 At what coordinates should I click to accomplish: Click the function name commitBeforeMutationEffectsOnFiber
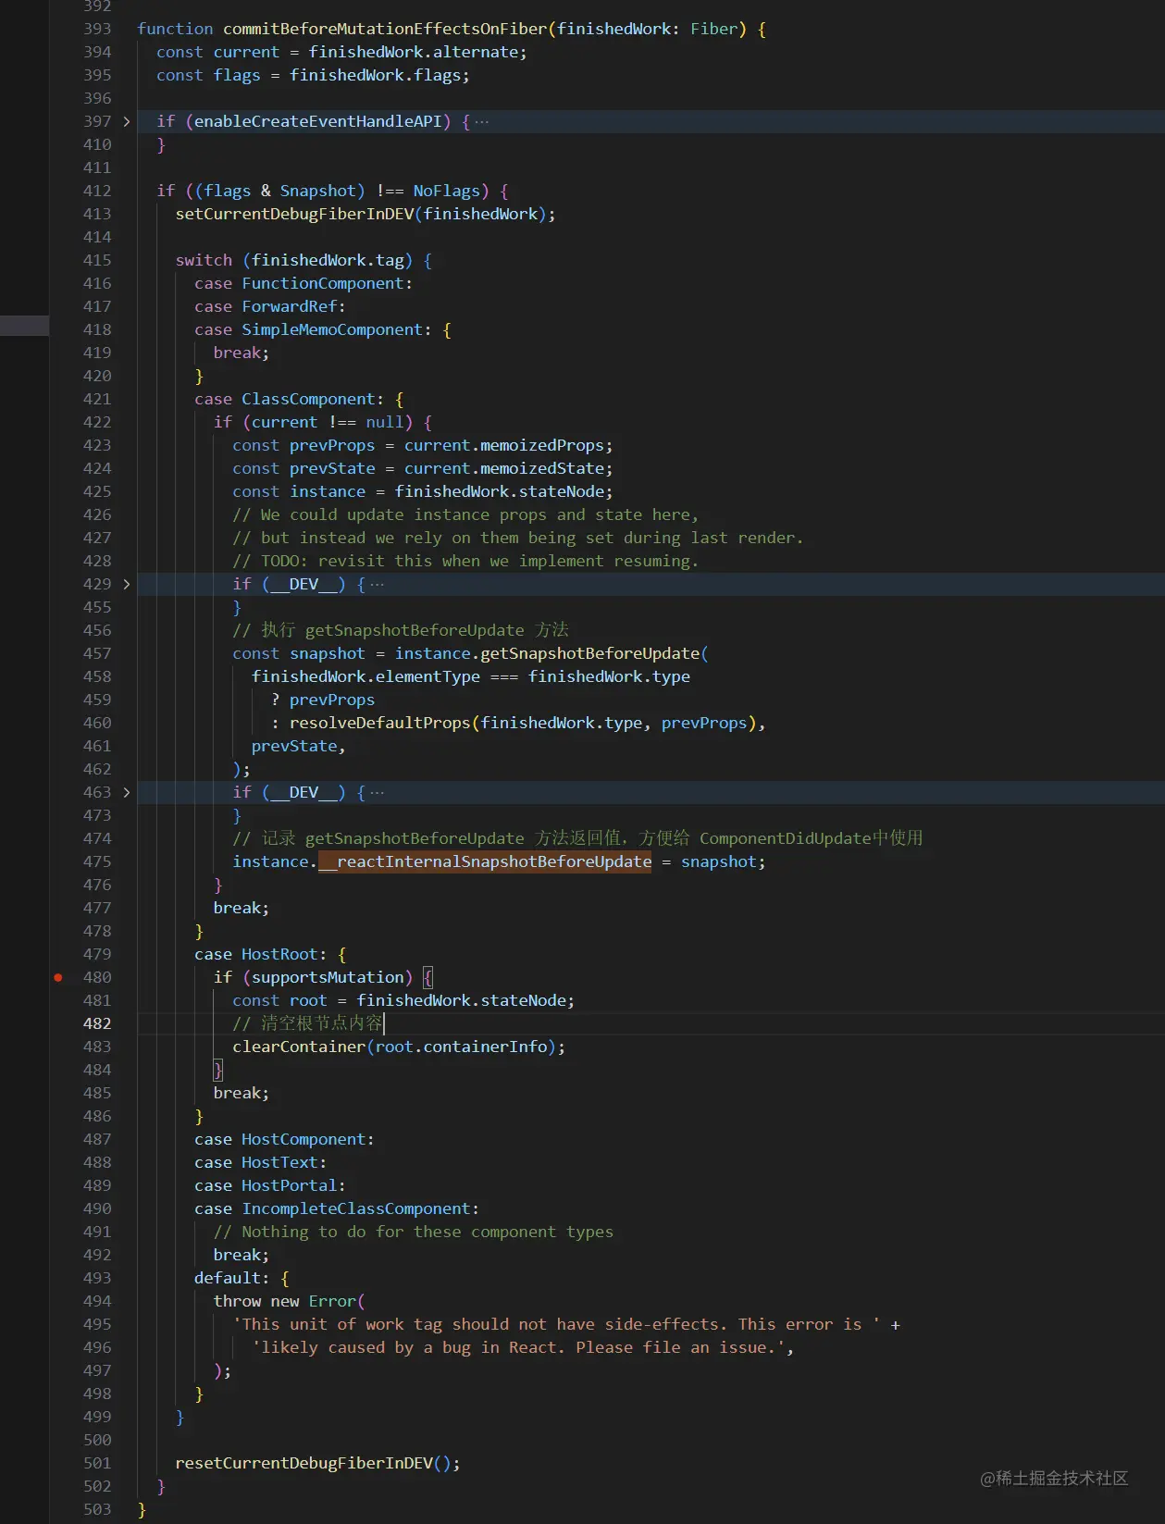tap(385, 29)
